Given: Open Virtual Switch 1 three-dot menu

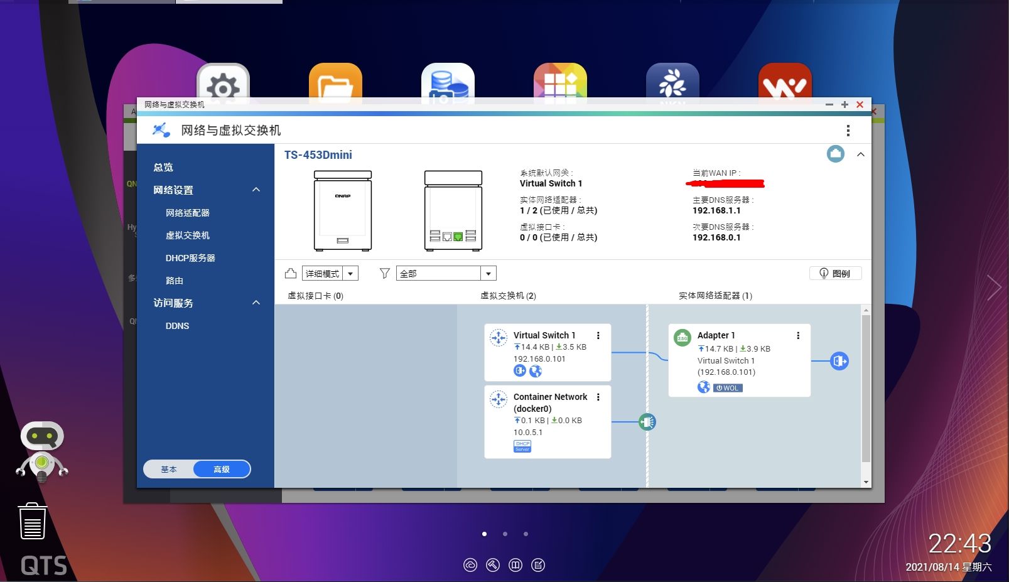Looking at the screenshot, I should pyautogui.click(x=598, y=335).
